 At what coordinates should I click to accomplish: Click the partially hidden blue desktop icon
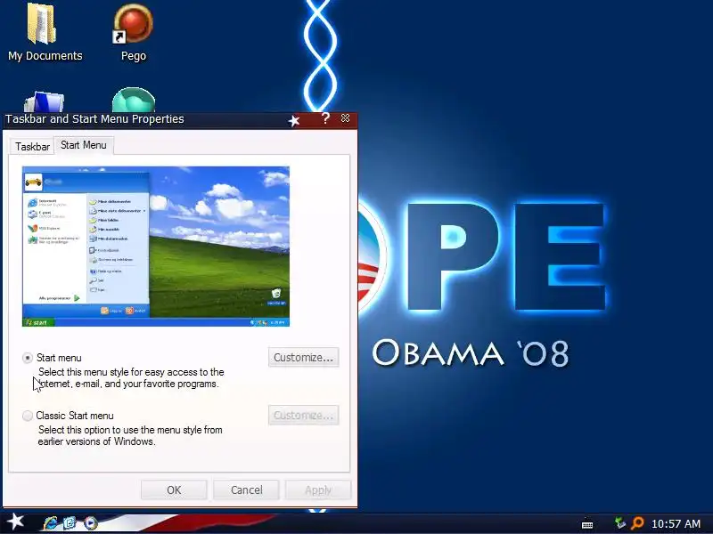(44, 101)
